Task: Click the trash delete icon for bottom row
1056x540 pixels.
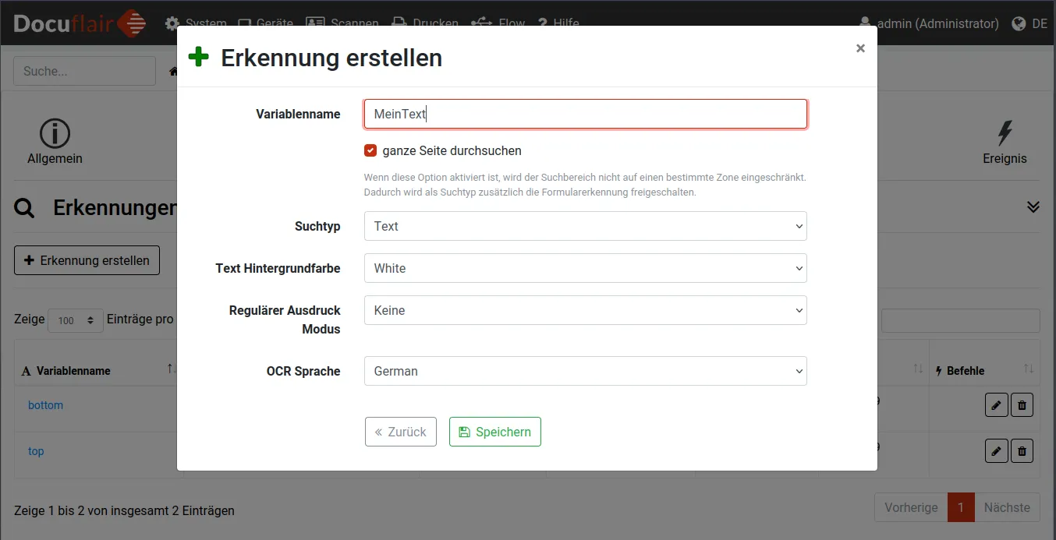Action: (x=1022, y=405)
